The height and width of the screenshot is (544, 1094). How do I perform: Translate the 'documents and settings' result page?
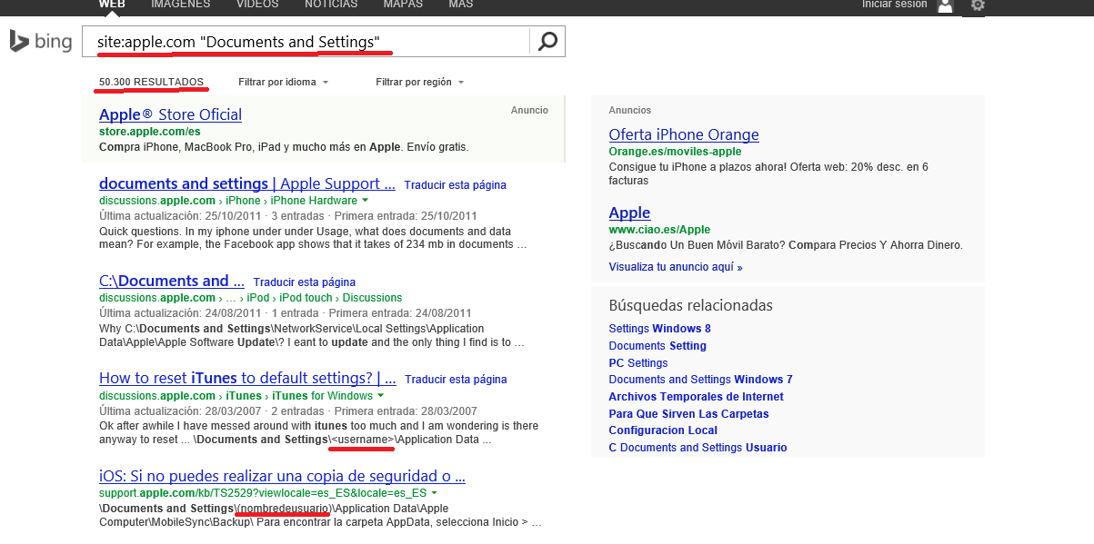(x=456, y=184)
